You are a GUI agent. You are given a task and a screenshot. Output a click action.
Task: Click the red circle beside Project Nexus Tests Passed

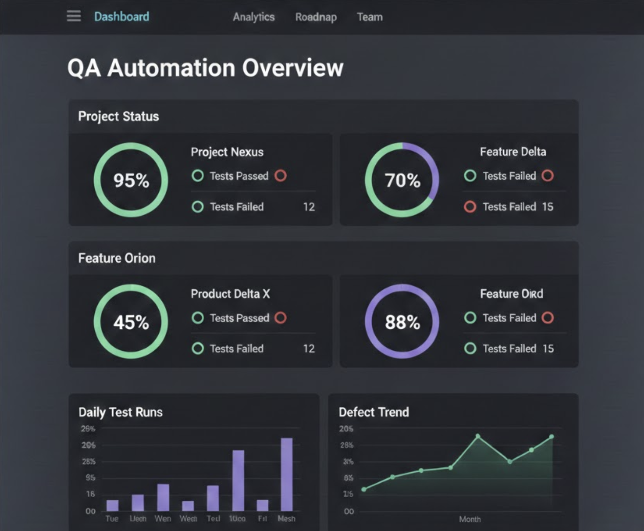coord(281,176)
